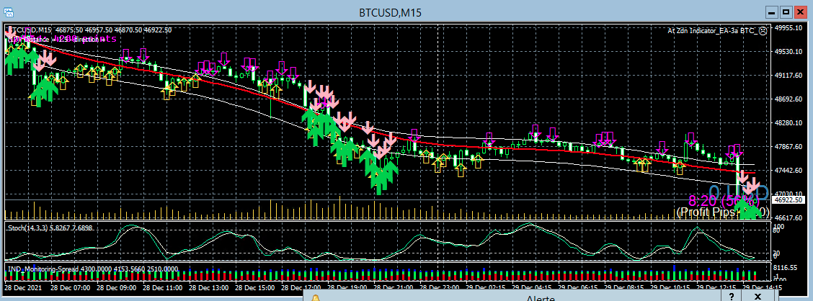
Task: Click the current price tag 46922.50
Action: point(788,200)
